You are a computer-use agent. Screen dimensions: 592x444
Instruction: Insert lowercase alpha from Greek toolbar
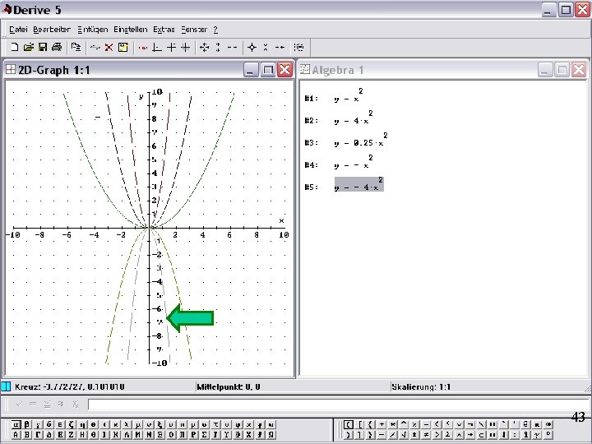(x=16, y=424)
